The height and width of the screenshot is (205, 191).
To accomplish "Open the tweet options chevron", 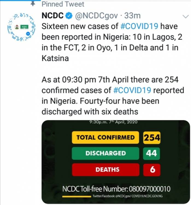I will [x=186, y=16].
